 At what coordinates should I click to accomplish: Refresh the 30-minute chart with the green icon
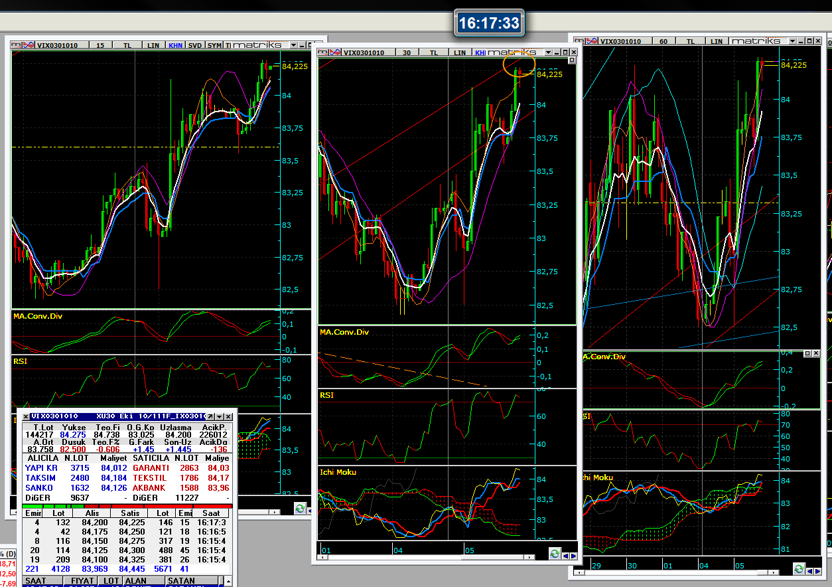click(x=555, y=554)
